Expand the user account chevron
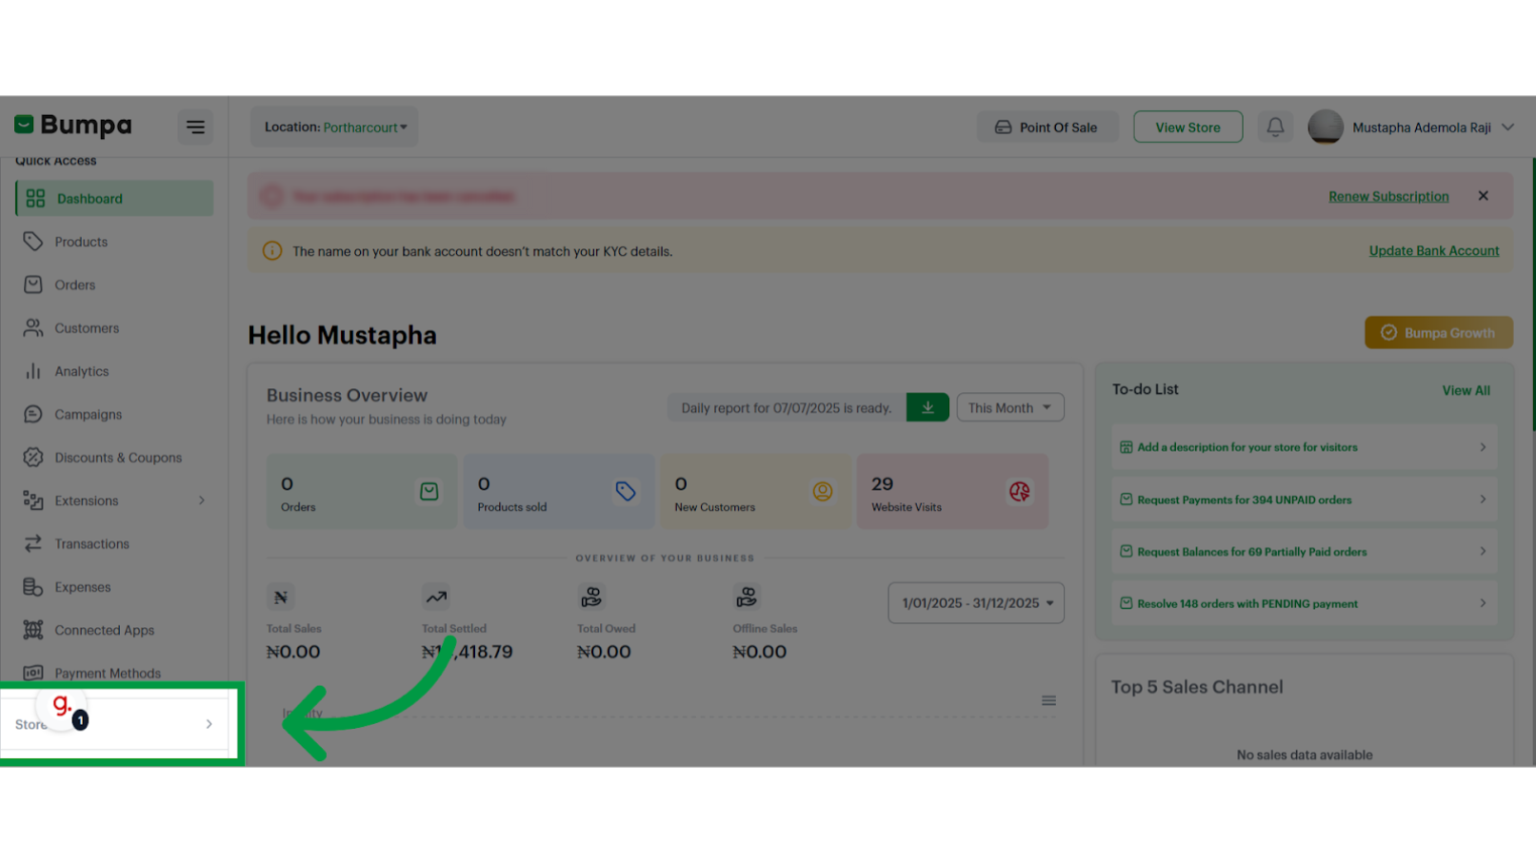 [x=1507, y=127]
